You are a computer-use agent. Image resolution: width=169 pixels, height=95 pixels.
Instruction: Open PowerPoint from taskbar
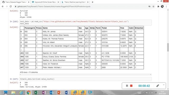click(x=59, y=93)
